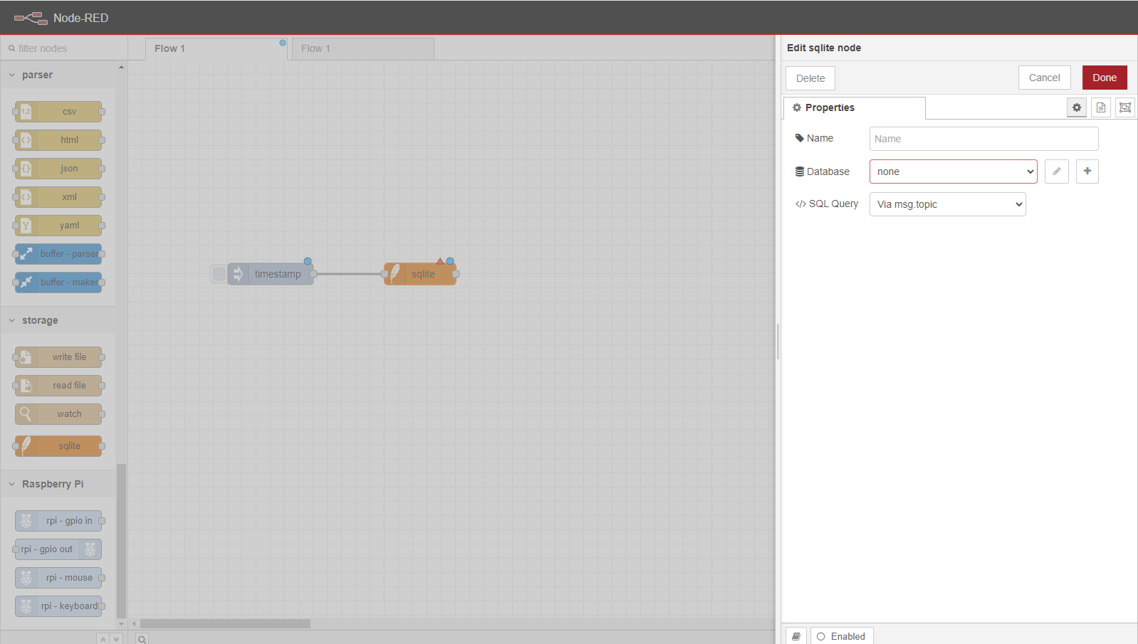This screenshot has width=1138, height=644.
Task: Click the timestamp node output port
Action: coord(313,274)
